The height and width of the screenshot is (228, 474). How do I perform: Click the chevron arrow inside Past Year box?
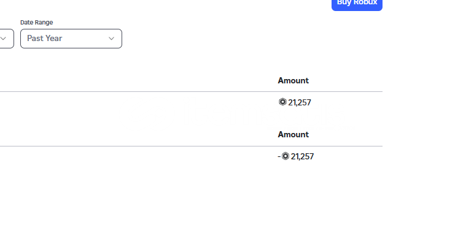(x=111, y=39)
